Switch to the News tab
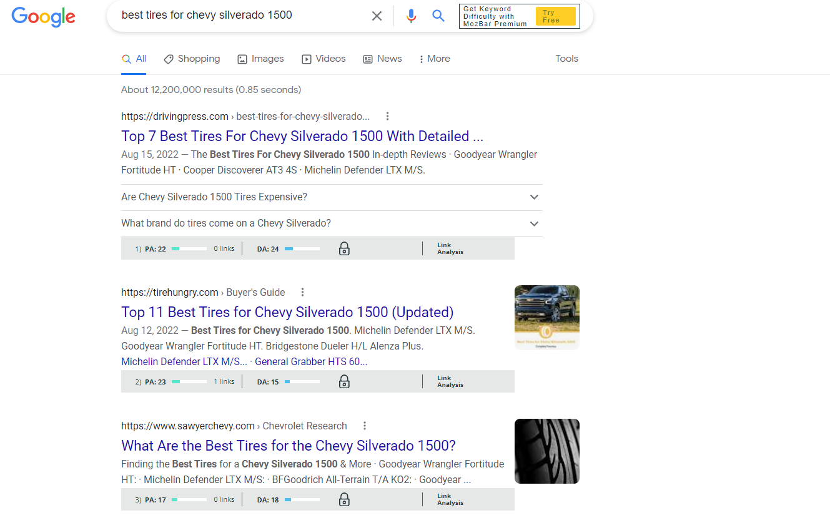This screenshot has width=830, height=523. coord(382,59)
